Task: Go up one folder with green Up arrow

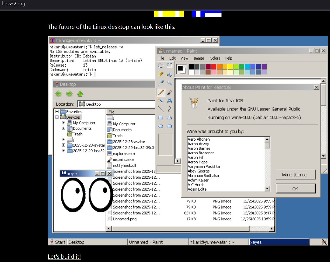Action: point(80,93)
